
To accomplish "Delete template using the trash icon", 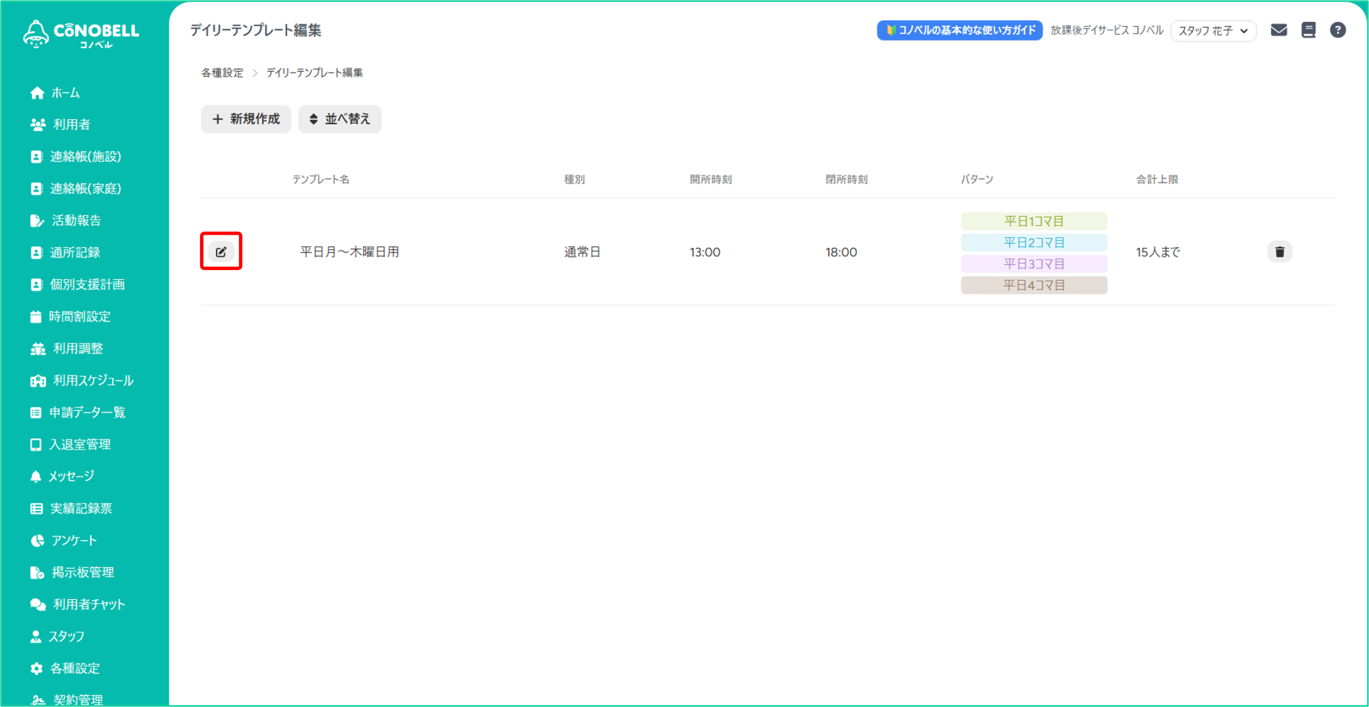I will pyautogui.click(x=1279, y=251).
